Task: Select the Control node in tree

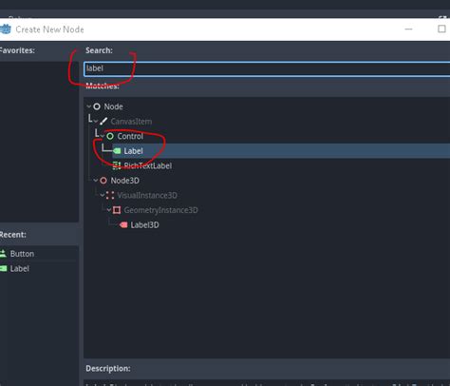Action: [130, 136]
